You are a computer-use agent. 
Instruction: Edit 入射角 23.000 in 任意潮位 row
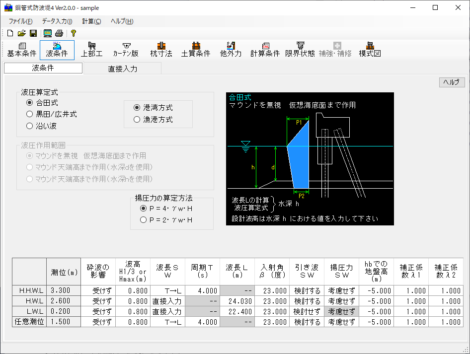coord(272,322)
